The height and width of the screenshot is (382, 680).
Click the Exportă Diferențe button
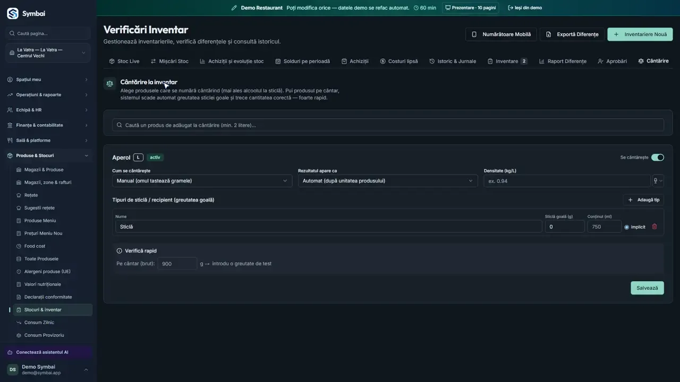[x=572, y=34]
